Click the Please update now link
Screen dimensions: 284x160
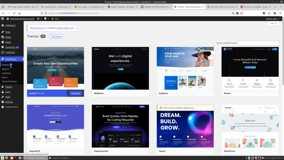click(65, 28)
